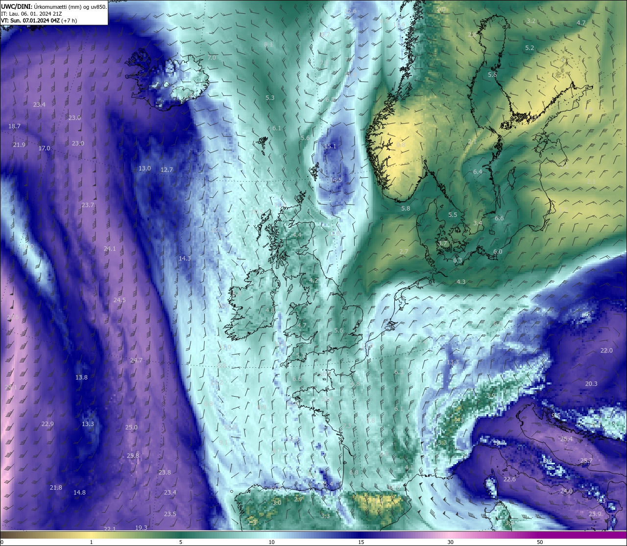Click the '1' tick label on the colour scale

click(91, 542)
